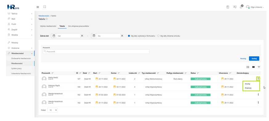Image resolution: width=269 pixels, height=121 pixels.
Task: Open the Olga Liniewicz user menu
Action: [x=255, y=7]
